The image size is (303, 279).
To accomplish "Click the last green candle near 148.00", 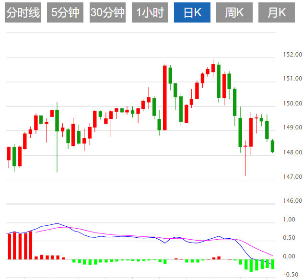I will click(272, 146).
